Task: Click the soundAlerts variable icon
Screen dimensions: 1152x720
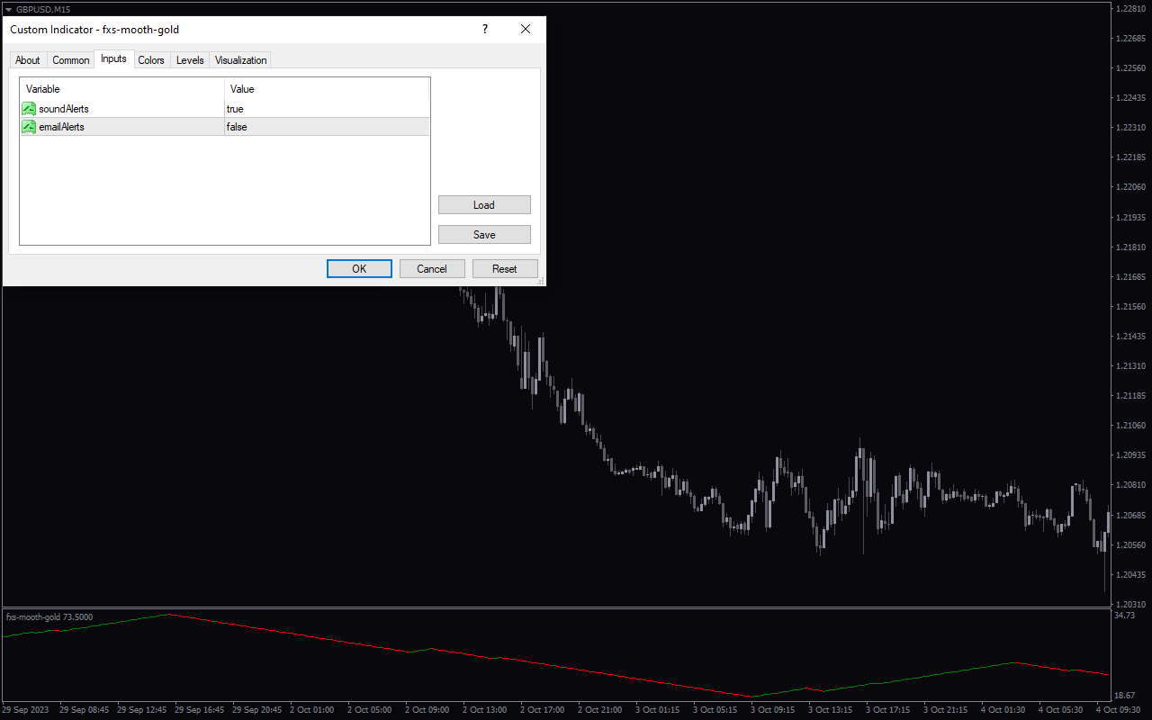Action: [x=29, y=109]
